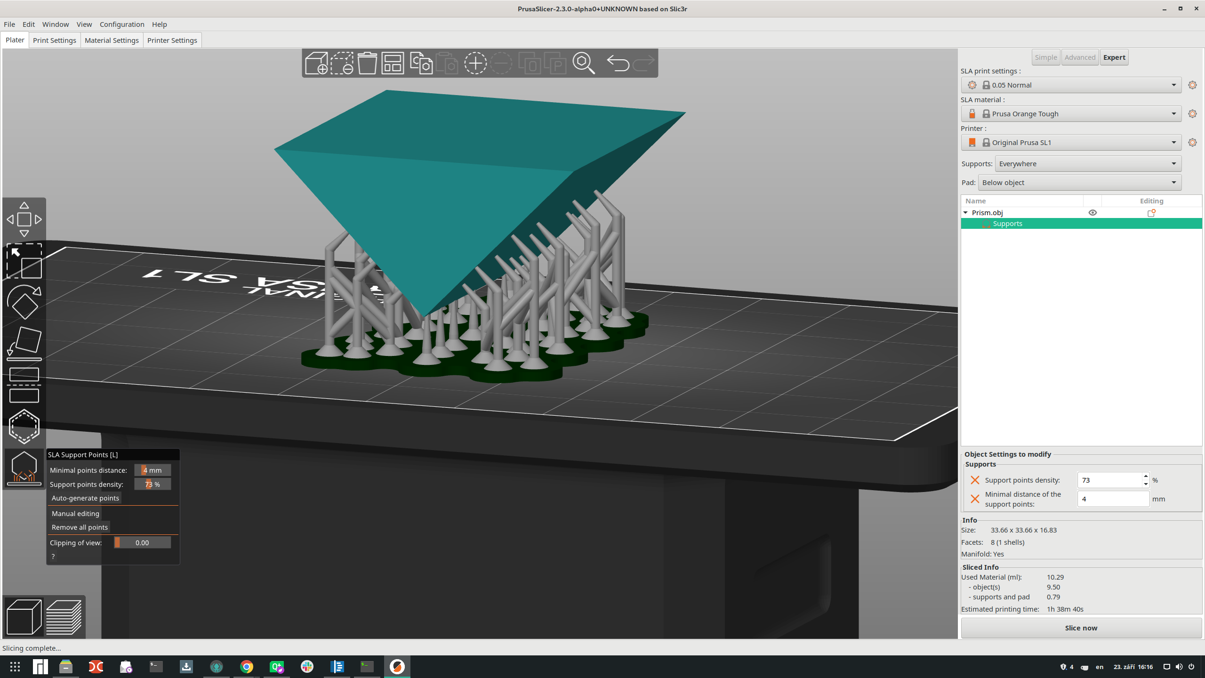Open the Search toolbar icon
Viewport: 1205px width, 678px height.
tap(584, 63)
